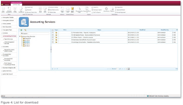
Task: Click the Alert Me bell icon
Action: click(72, 8)
